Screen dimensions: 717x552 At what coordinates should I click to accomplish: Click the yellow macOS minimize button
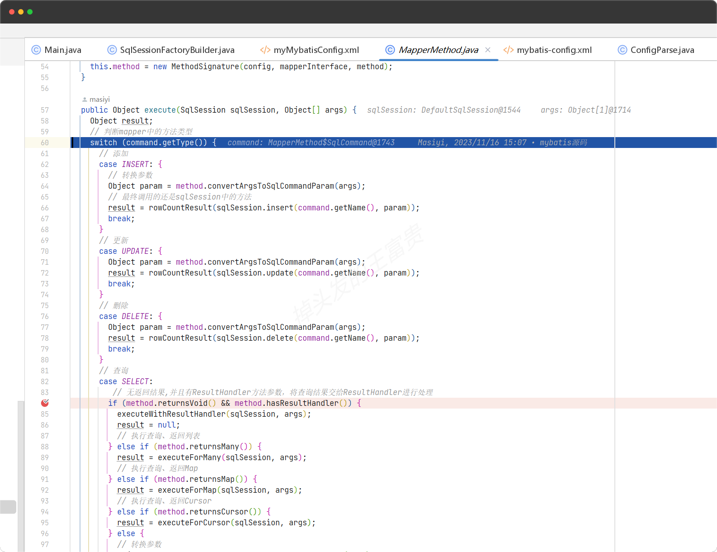tap(21, 12)
